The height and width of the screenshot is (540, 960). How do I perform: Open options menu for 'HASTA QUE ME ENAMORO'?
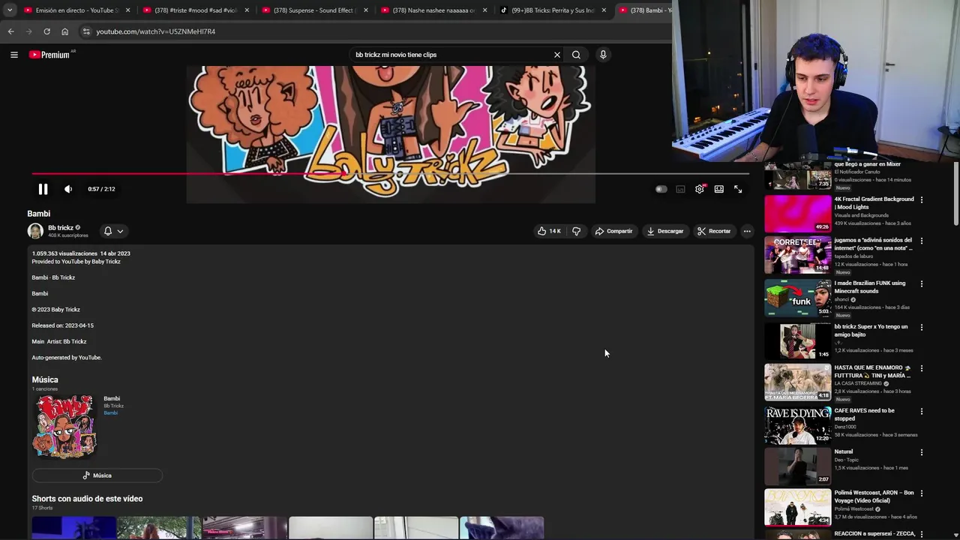922,369
